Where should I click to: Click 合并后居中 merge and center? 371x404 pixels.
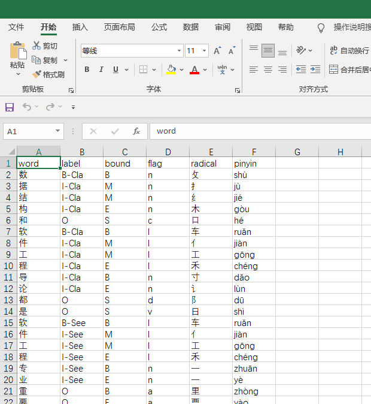[x=350, y=70]
